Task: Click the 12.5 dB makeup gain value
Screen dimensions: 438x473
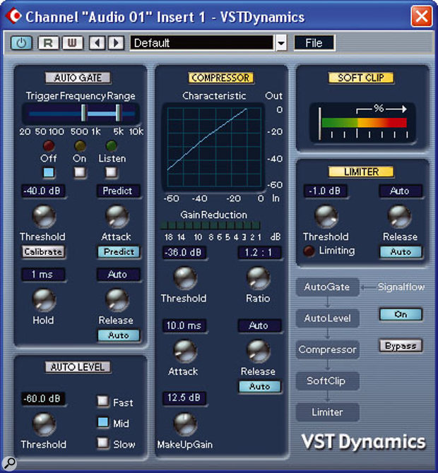Action: pos(184,398)
